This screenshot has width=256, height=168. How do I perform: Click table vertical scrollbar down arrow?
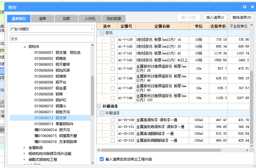[x=252, y=146]
